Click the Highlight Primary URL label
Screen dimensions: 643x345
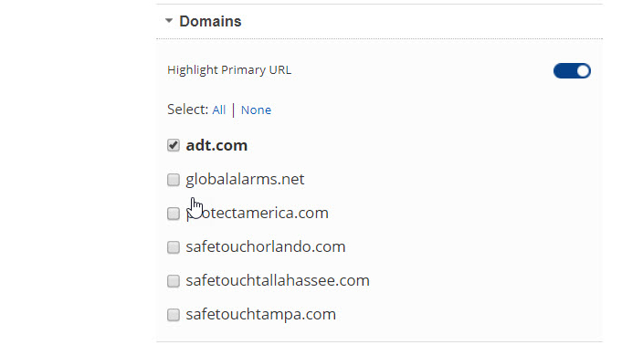point(229,70)
